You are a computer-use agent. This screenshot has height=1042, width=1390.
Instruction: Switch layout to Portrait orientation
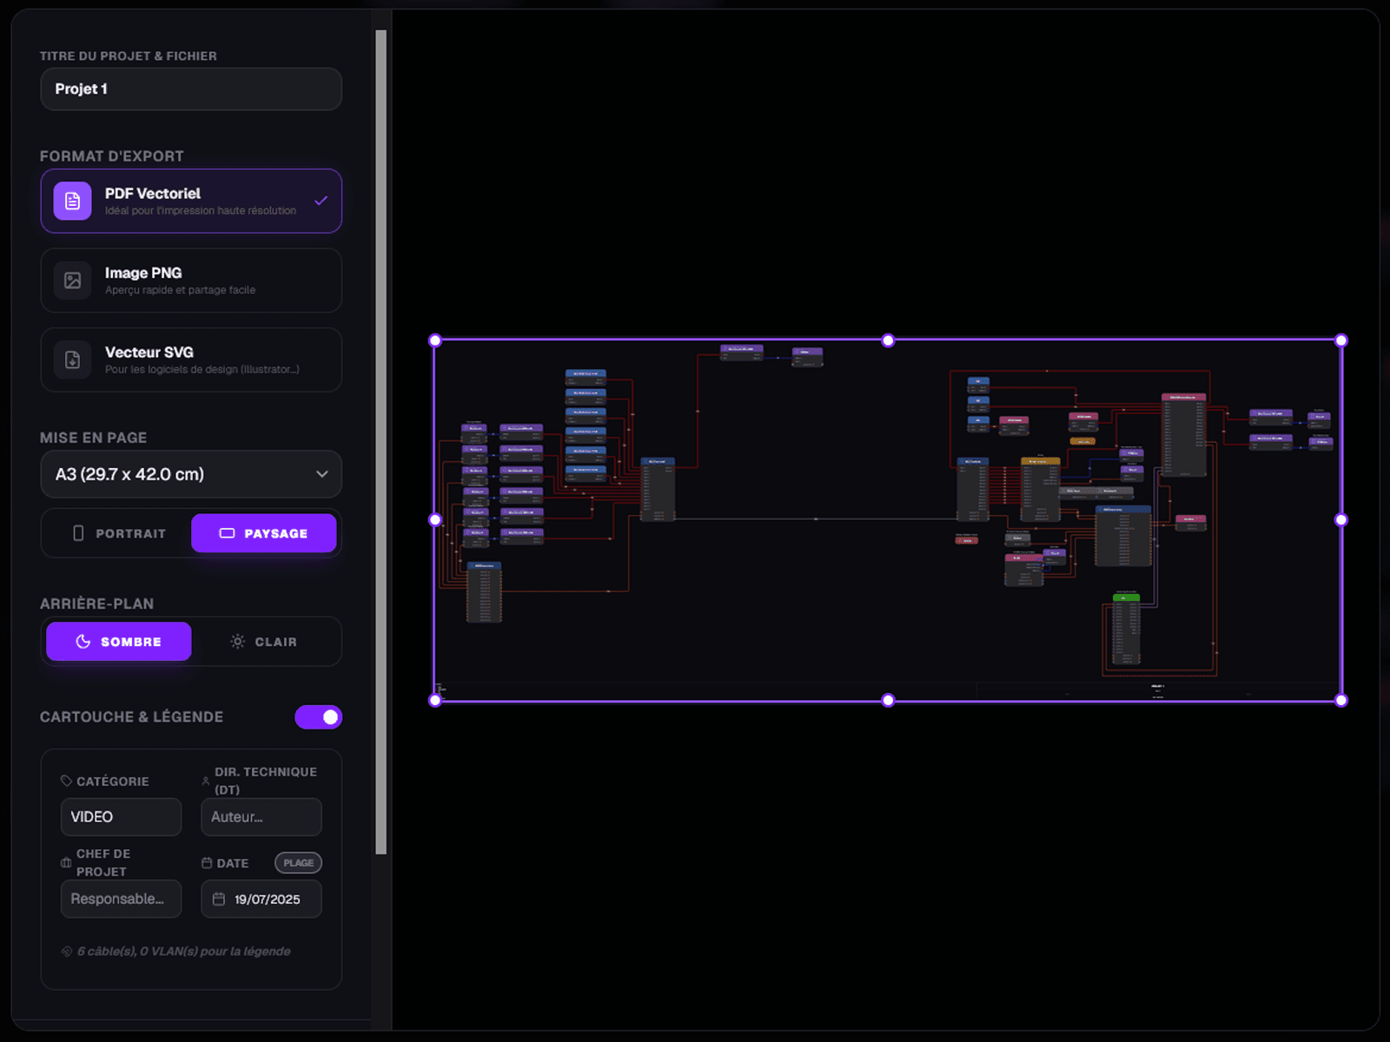point(119,533)
